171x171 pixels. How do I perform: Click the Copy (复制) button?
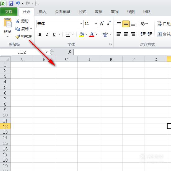22,29
